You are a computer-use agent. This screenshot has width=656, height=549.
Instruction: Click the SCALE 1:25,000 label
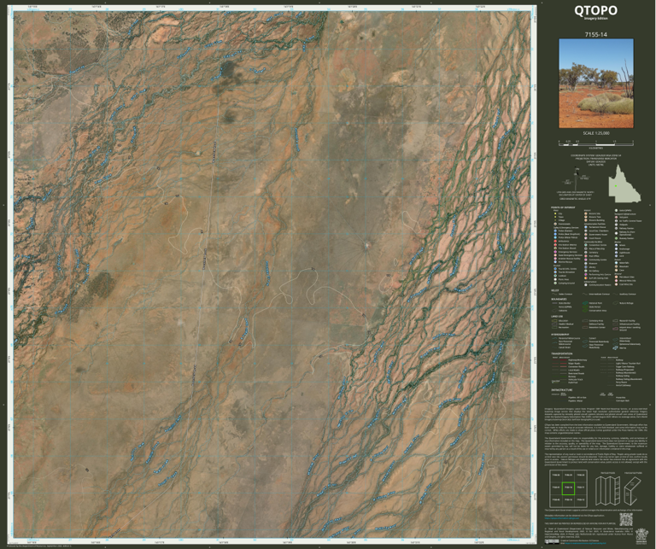(x=596, y=133)
